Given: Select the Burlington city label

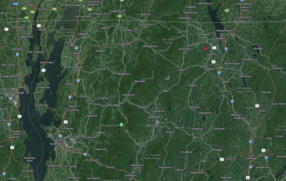Looking at the screenshot, I should [56, 144].
